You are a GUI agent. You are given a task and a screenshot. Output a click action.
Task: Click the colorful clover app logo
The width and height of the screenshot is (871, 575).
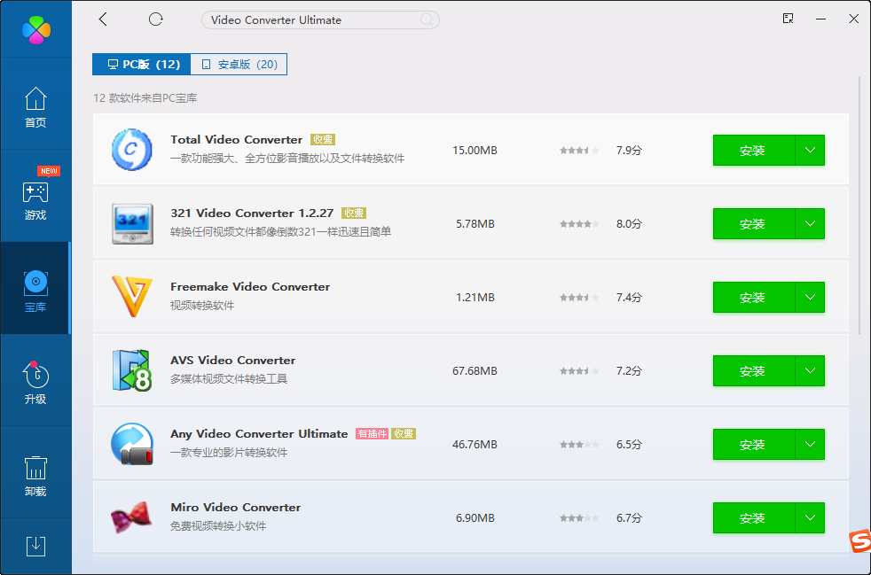tap(36, 29)
